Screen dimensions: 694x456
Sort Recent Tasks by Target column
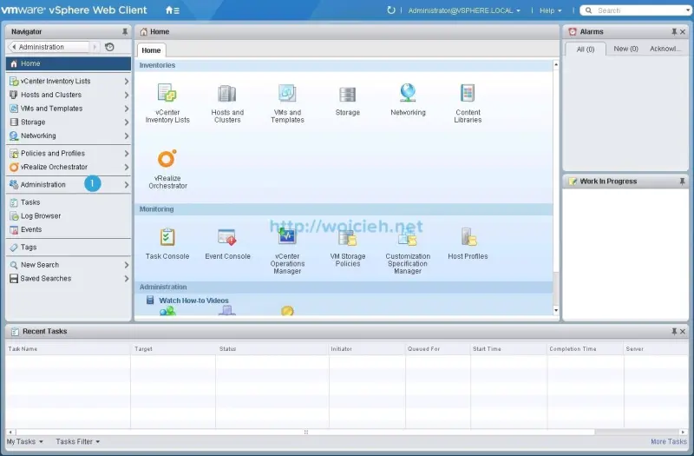click(x=173, y=349)
